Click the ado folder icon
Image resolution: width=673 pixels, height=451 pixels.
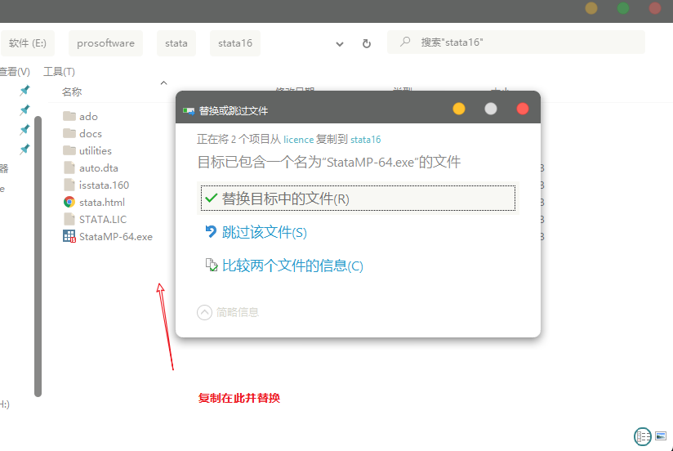(69, 116)
